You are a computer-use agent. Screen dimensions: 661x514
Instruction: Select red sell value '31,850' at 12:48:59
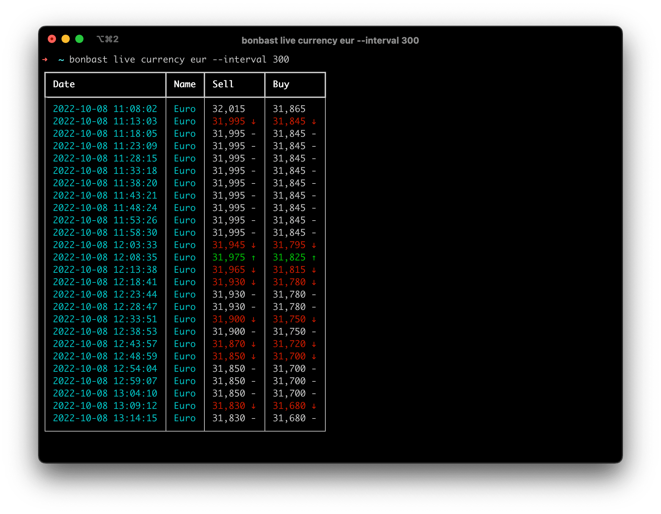pos(229,356)
